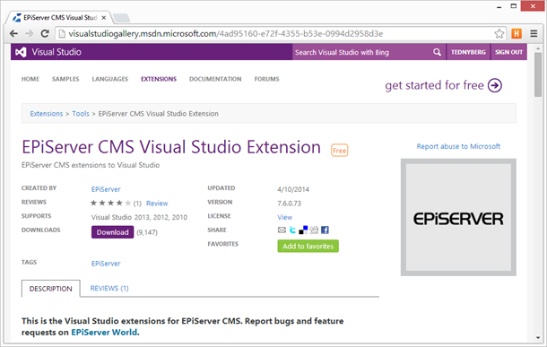Click the star rating icons
This screenshot has width=547, height=347.
[x=110, y=203]
